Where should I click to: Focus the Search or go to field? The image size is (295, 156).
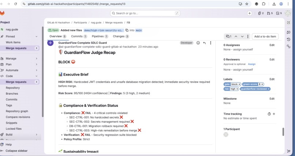(x=145, y=13)
